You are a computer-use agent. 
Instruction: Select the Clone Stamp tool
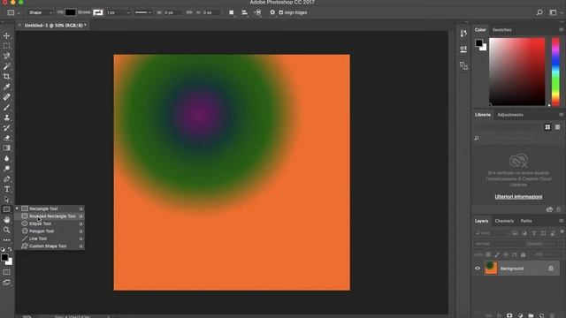6,117
